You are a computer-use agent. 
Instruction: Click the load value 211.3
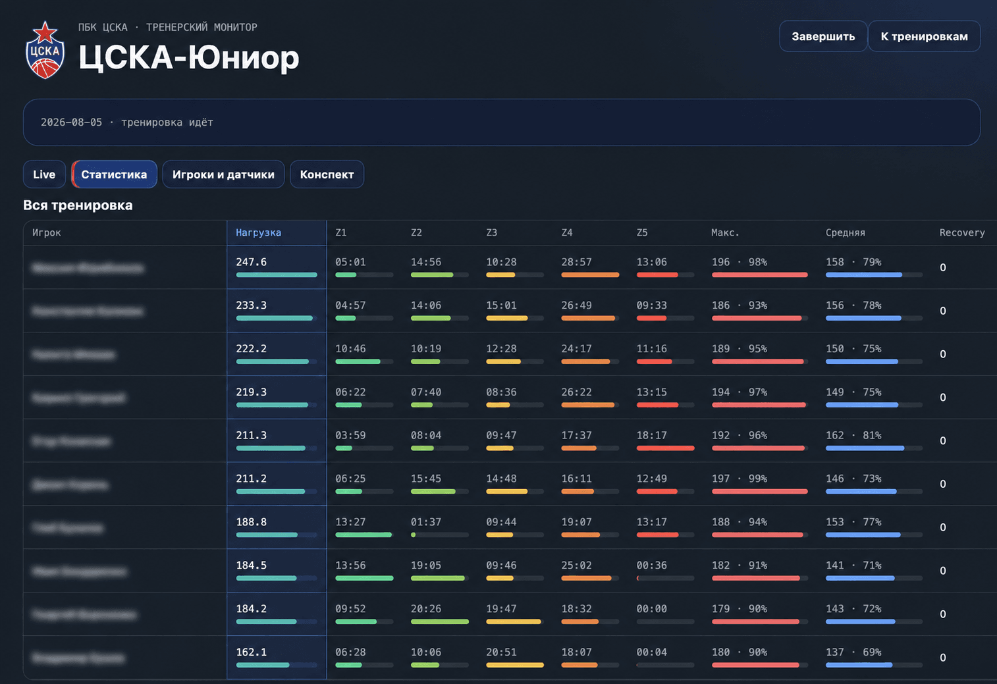click(x=252, y=436)
